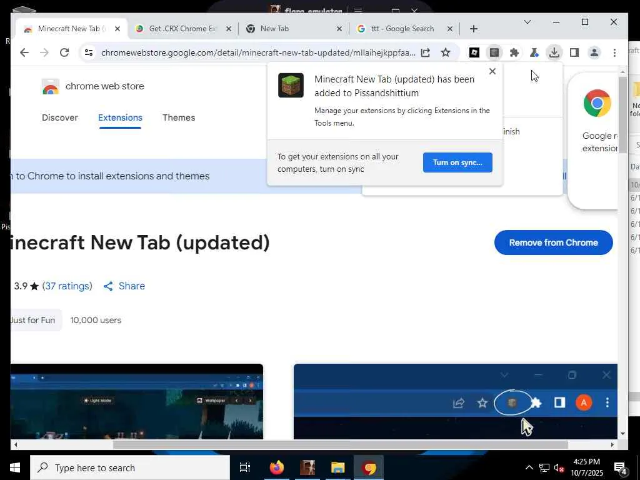
Task: Close the ttt - Google Search tab
Action: (x=450, y=29)
